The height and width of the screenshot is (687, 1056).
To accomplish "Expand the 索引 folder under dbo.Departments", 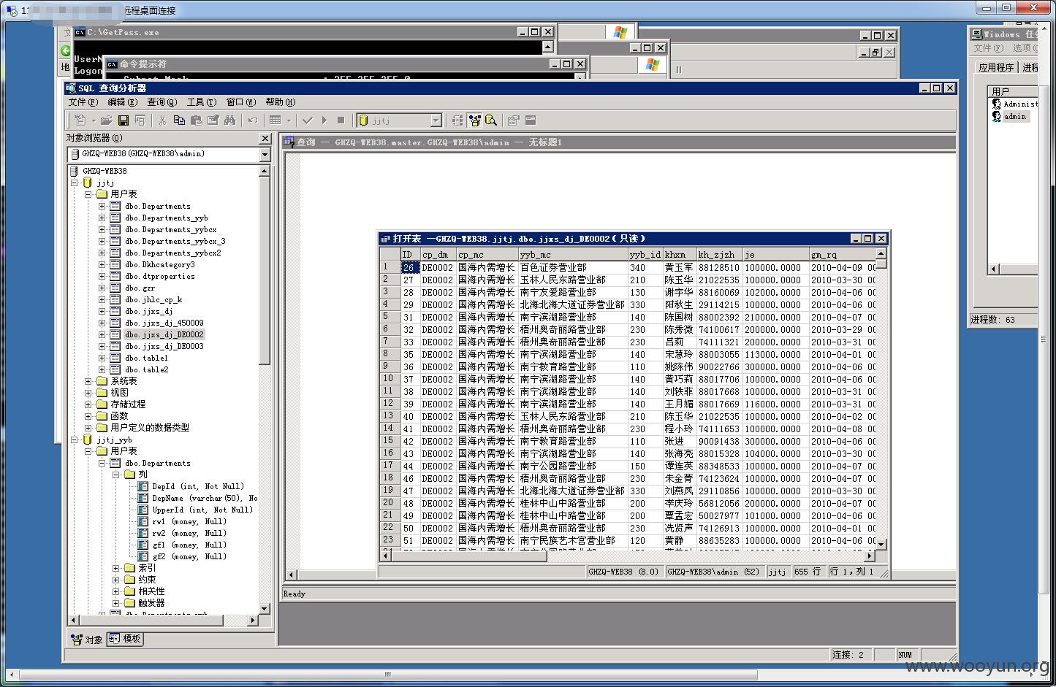I will pos(115,568).
